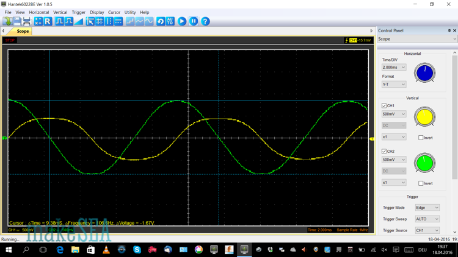The width and height of the screenshot is (458, 257).
Task: Click the yellow trigger level marker on right edge
Action: pyautogui.click(x=372, y=139)
